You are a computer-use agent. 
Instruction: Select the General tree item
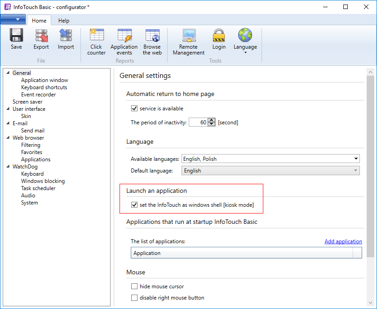tap(22, 73)
